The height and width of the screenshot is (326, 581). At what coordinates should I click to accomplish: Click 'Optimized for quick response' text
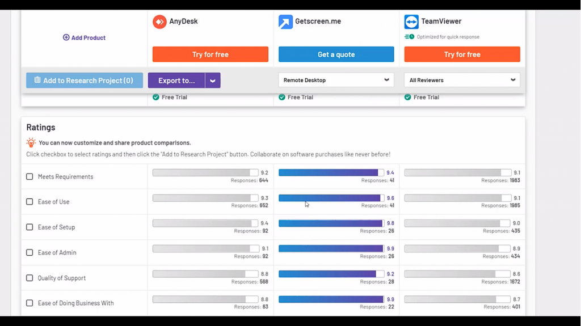click(x=448, y=37)
